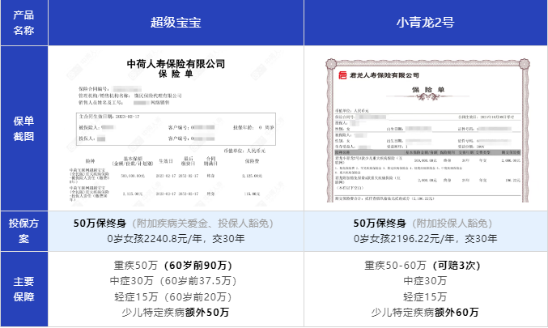The height and width of the screenshot is (328, 548).
Task: Click 轻症15万 (60岁前20万) text
Action: click(173, 297)
